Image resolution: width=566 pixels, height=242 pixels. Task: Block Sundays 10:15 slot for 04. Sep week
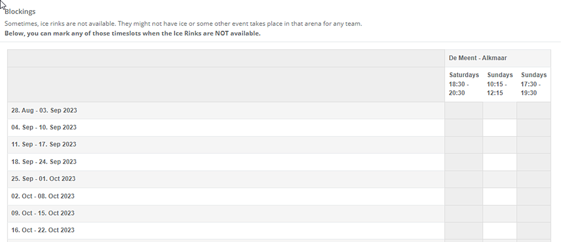point(499,128)
